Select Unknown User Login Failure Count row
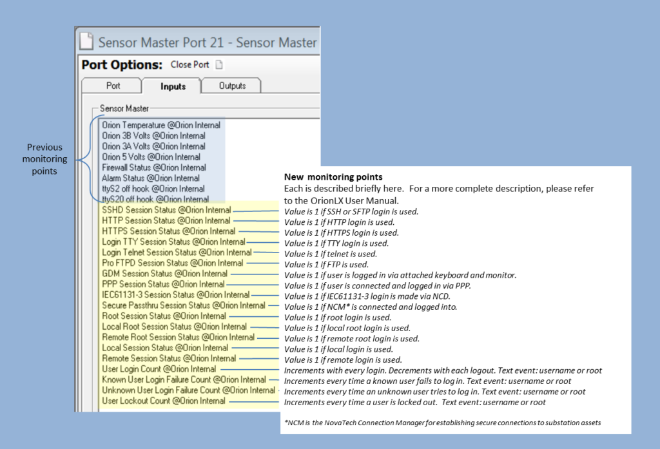This screenshot has width=660, height=449. coord(189,390)
